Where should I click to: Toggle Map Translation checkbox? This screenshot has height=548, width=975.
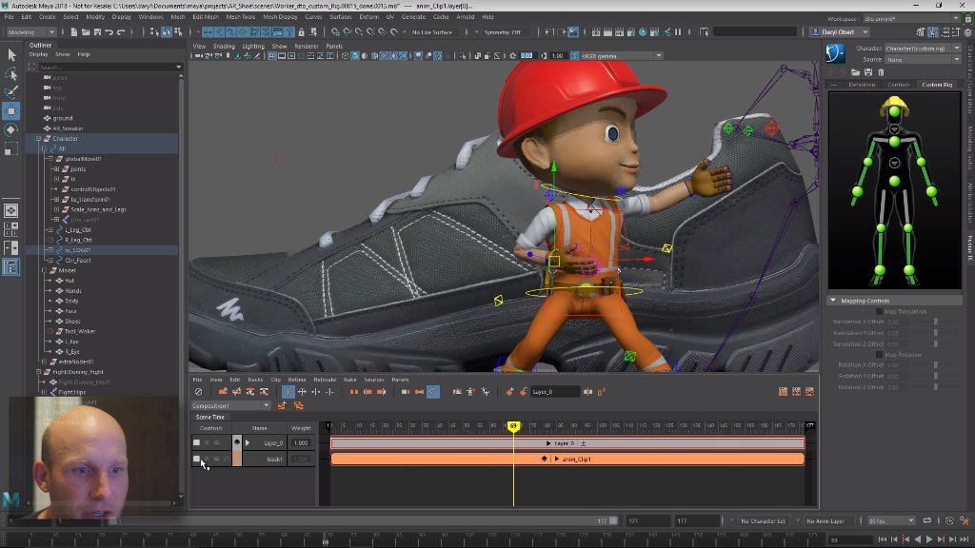tap(879, 312)
